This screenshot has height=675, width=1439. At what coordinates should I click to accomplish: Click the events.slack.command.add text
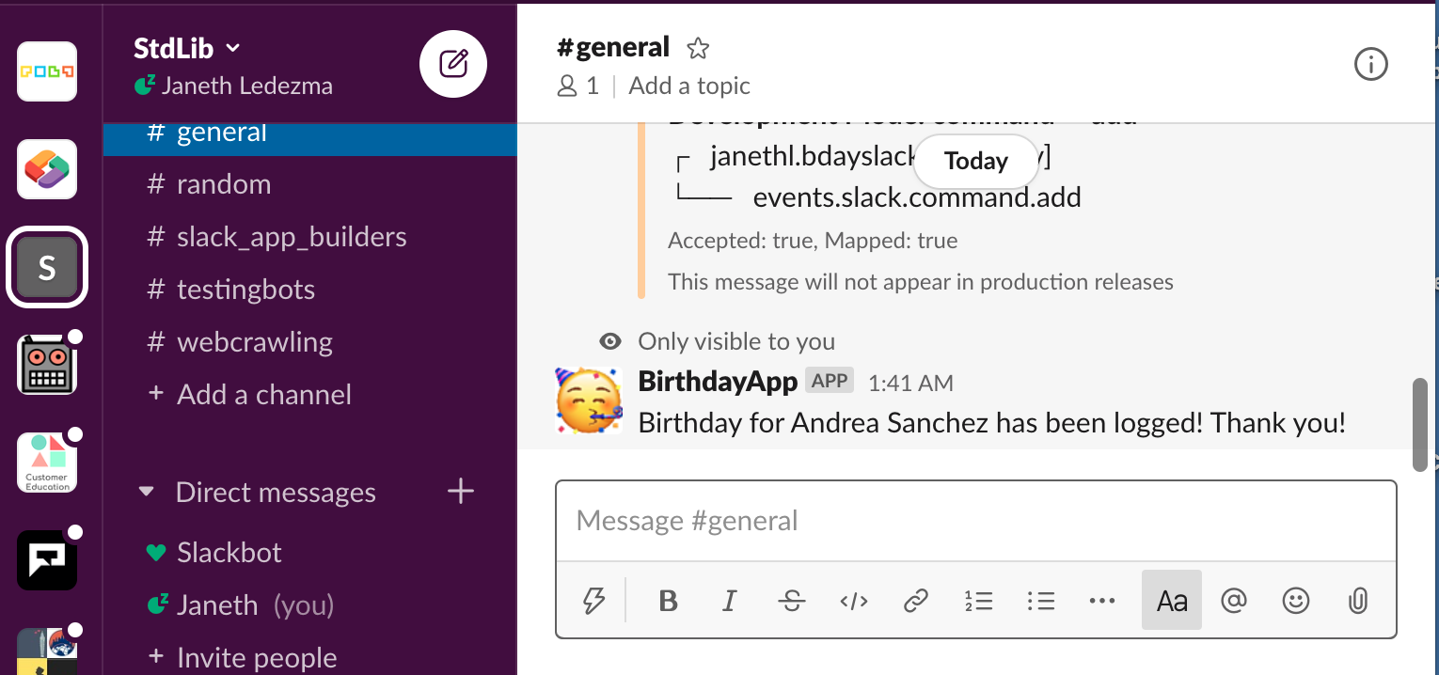pos(917,197)
